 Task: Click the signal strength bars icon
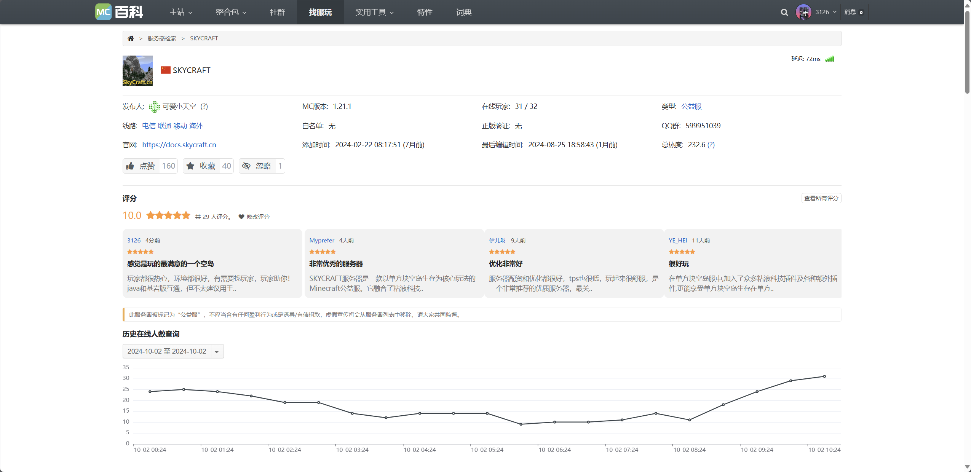click(x=829, y=59)
